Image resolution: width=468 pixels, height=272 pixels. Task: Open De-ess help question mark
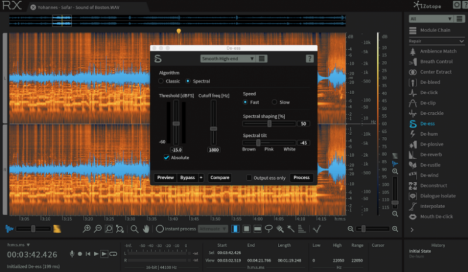click(x=309, y=58)
